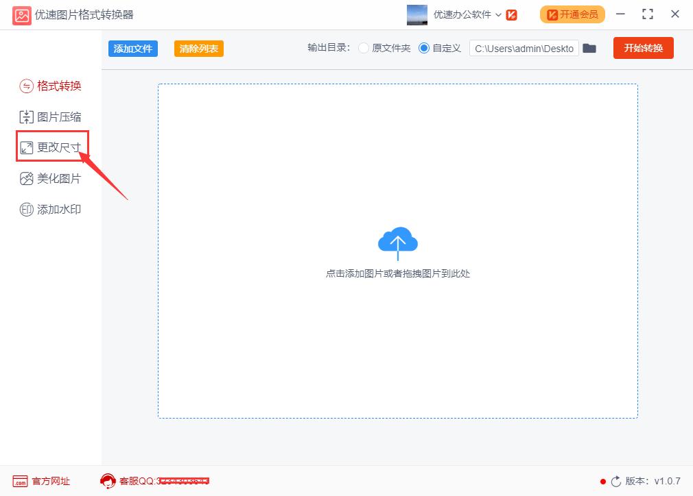Switch to the 更改尺寸 resize tool
Image resolution: width=693 pixels, height=496 pixels.
point(51,146)
